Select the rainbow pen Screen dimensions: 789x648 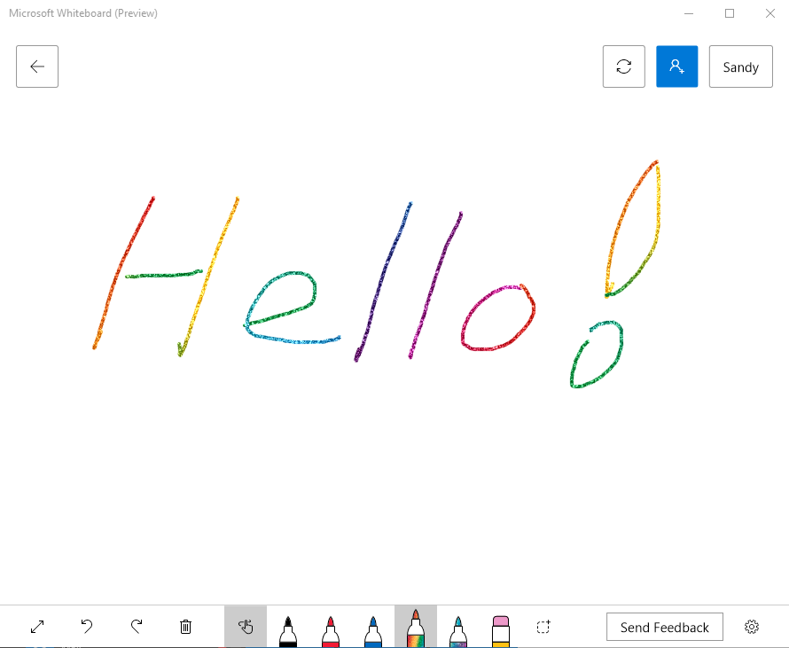(x=416, y=627)
